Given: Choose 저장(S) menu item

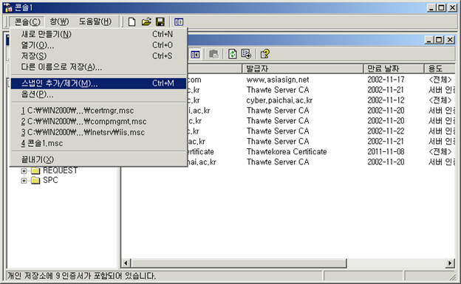Looking at the screenshot, I should pos(99,56).
